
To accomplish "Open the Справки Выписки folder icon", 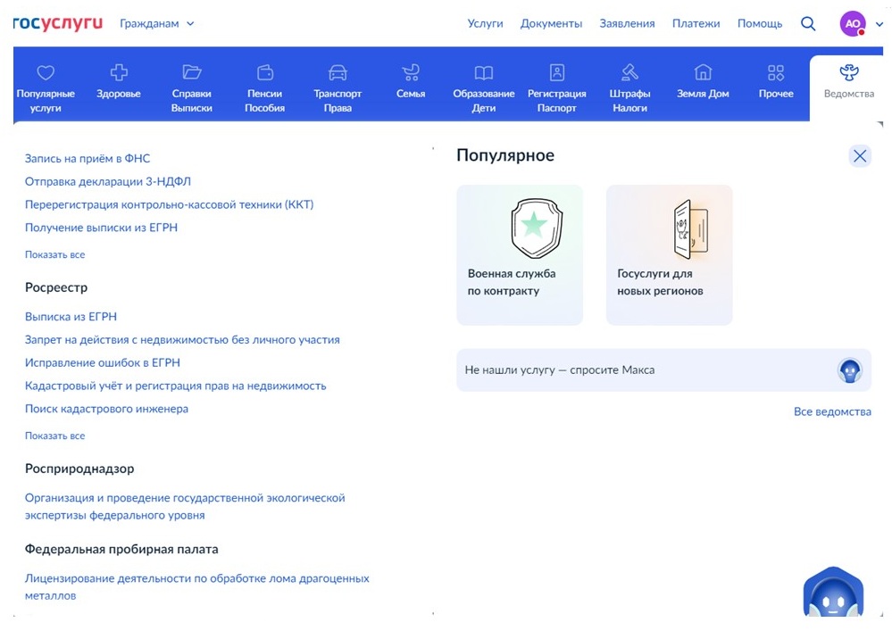I will [x=192, y=72].
